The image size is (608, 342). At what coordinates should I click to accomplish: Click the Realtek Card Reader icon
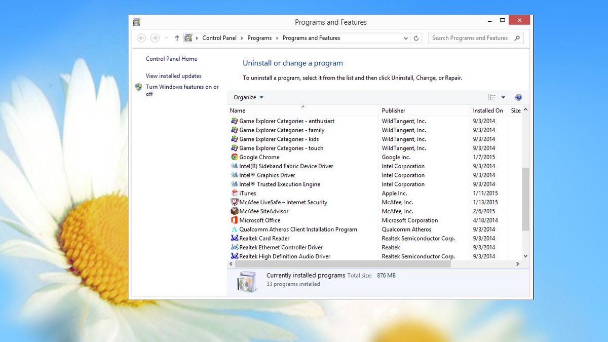point(235,238)
